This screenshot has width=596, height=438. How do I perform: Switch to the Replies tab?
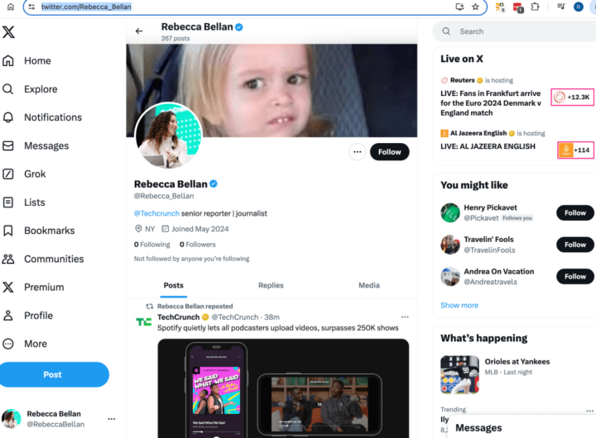tap(271, 285)
